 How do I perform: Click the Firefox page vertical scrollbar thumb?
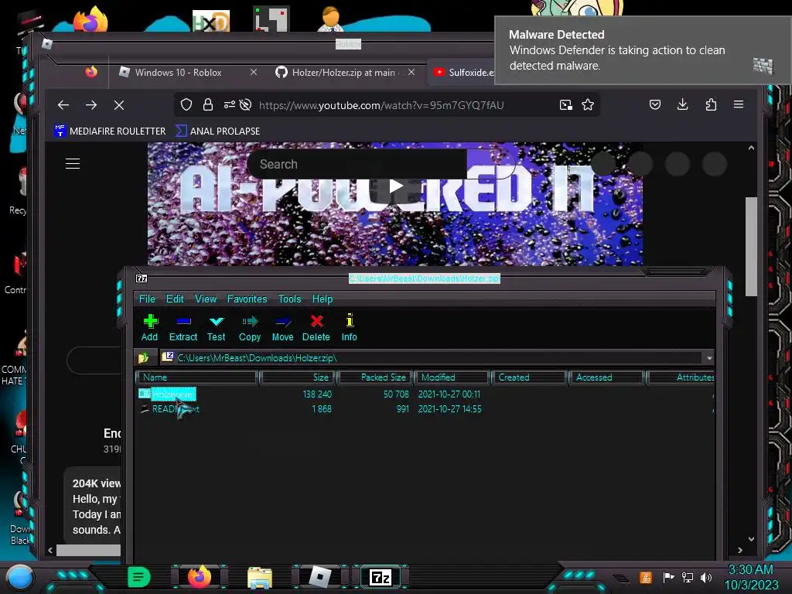(x=751, y=246)
